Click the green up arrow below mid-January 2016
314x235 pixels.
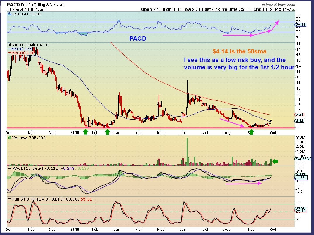(x=85, y=132)
